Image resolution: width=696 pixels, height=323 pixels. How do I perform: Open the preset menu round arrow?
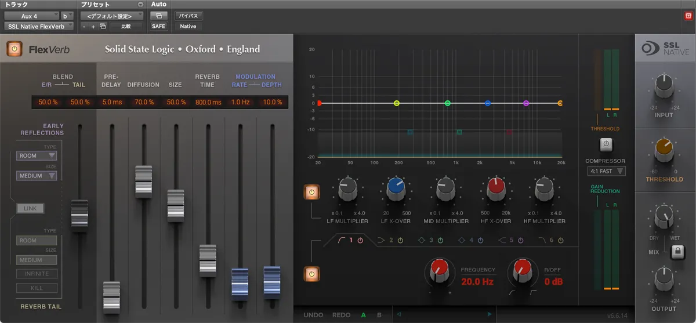(140, 4)
